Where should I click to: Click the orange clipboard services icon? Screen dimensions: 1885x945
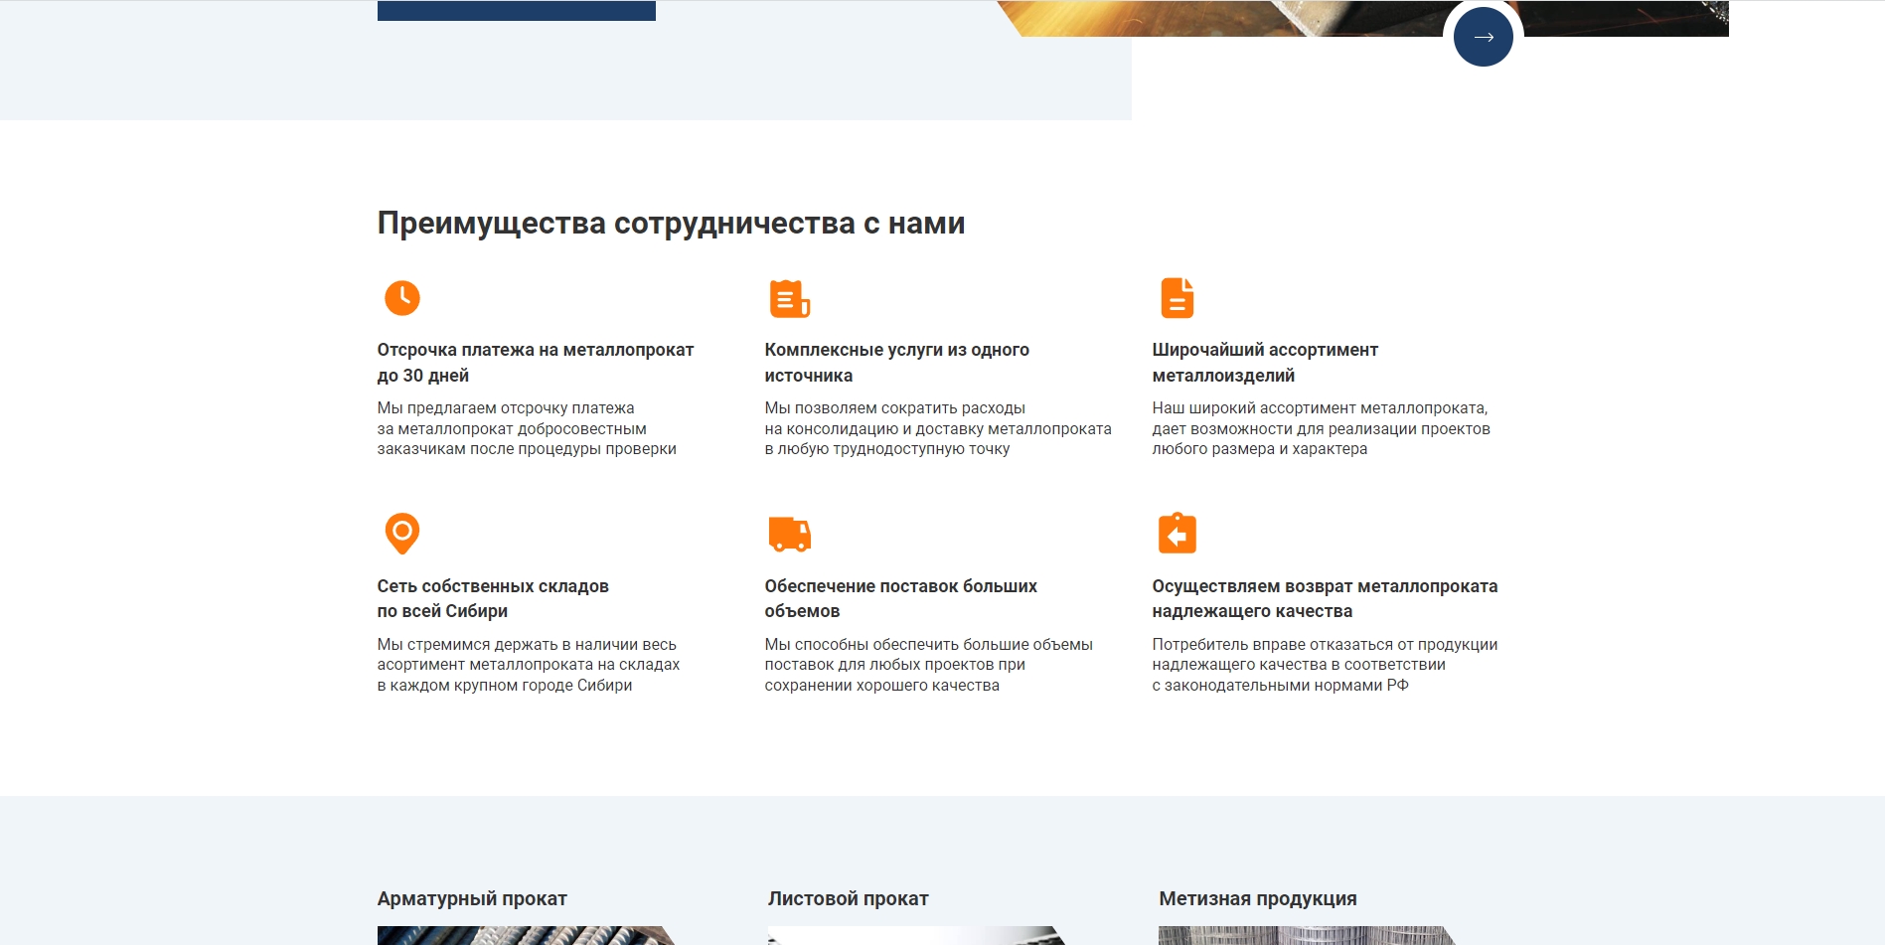tap(790, 298)
